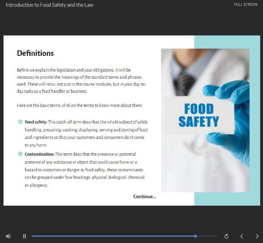263x243 pixels.
Task: Click the course title Introduction to Food Safety
Action: (x=50, y=5)
